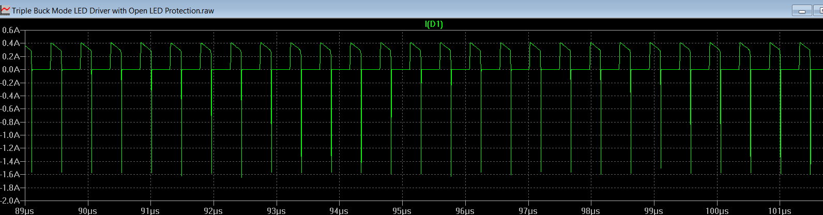
Task: Click the 90µs time axis label
Action: pyautogui.click(x=88, y=211)
